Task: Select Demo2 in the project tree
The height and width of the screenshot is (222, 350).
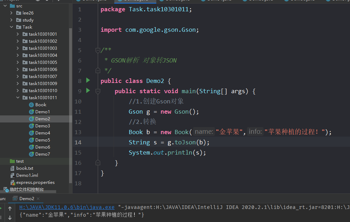Action: 42,119
